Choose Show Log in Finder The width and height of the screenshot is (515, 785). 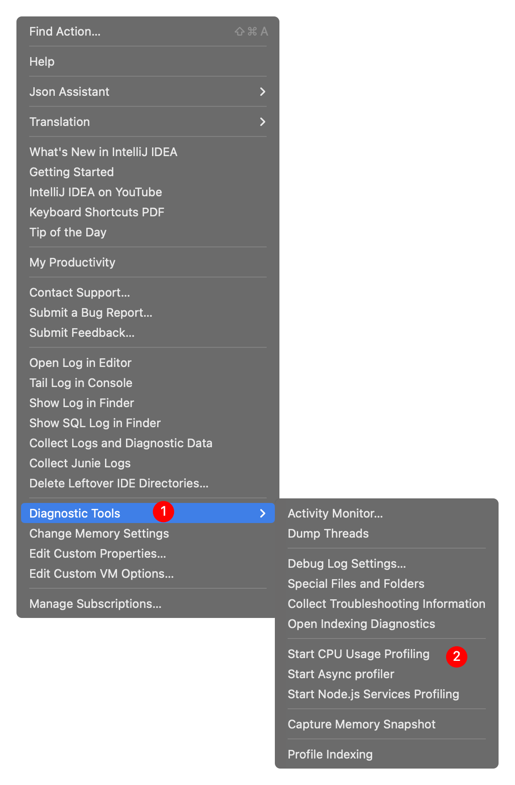tap(82, 403)
